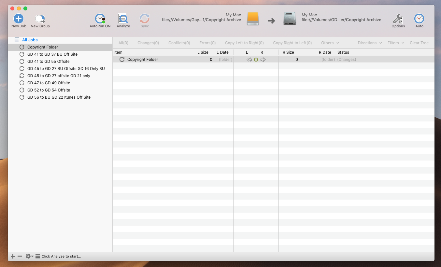This screenshot has height=267, width=441.
Task: Toggle the green circle sync state for Copyright Folder
Action: pyautogui.click(x=256, y=60)
